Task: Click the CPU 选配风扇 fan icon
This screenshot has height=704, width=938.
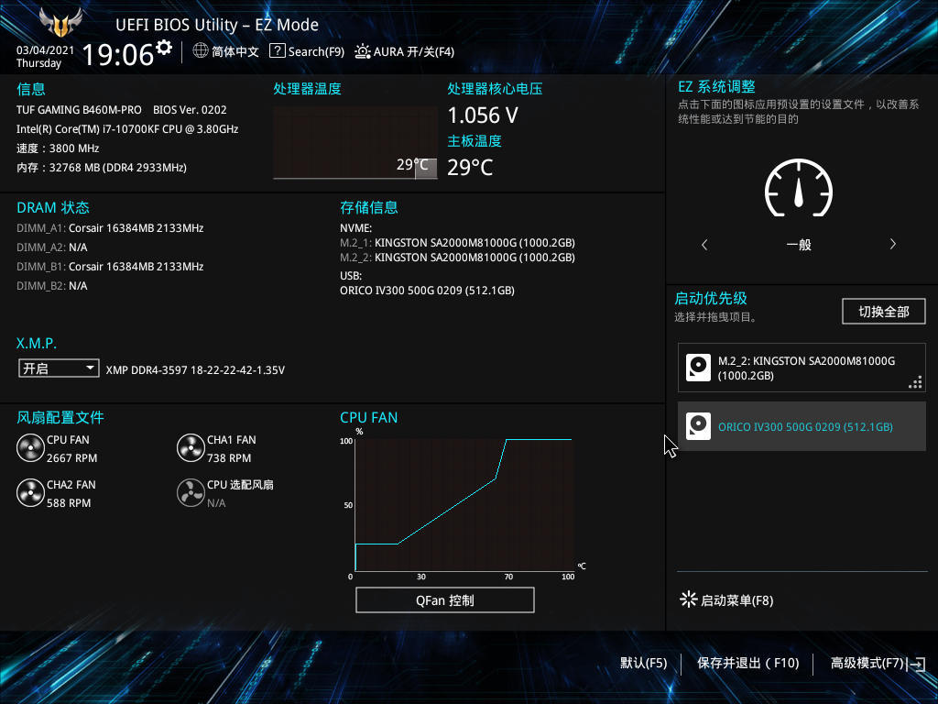Action: [191, 492]
